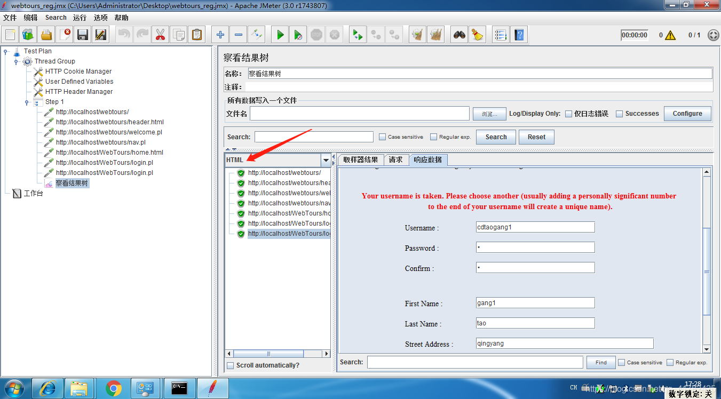This screenshot has width=721, height=399.
Task: Click the Toggle icon in the toolbar
Action: [257, 35]
